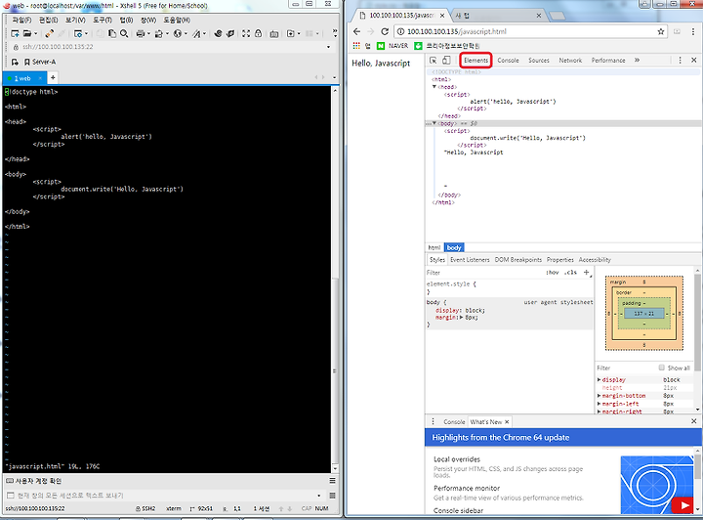The height and width of the screenshot is (520, 703).
Task: Click the Print icon in Xshell toolbar
Action: 141,33
